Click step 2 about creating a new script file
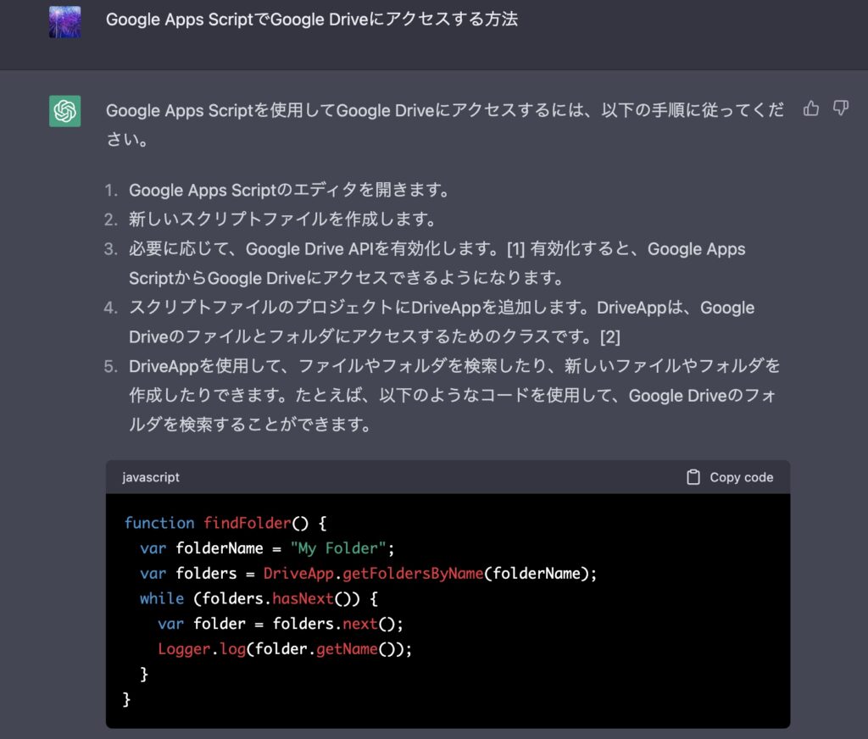 tap(281, 219)
